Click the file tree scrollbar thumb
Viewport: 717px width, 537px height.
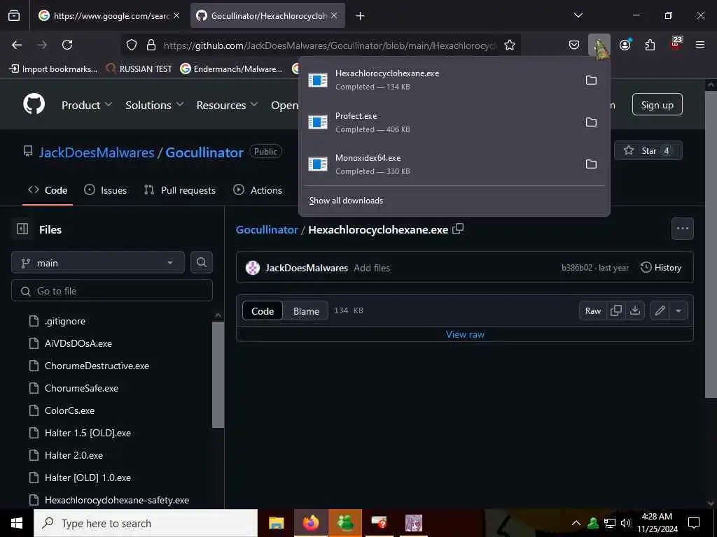(218, 375)
